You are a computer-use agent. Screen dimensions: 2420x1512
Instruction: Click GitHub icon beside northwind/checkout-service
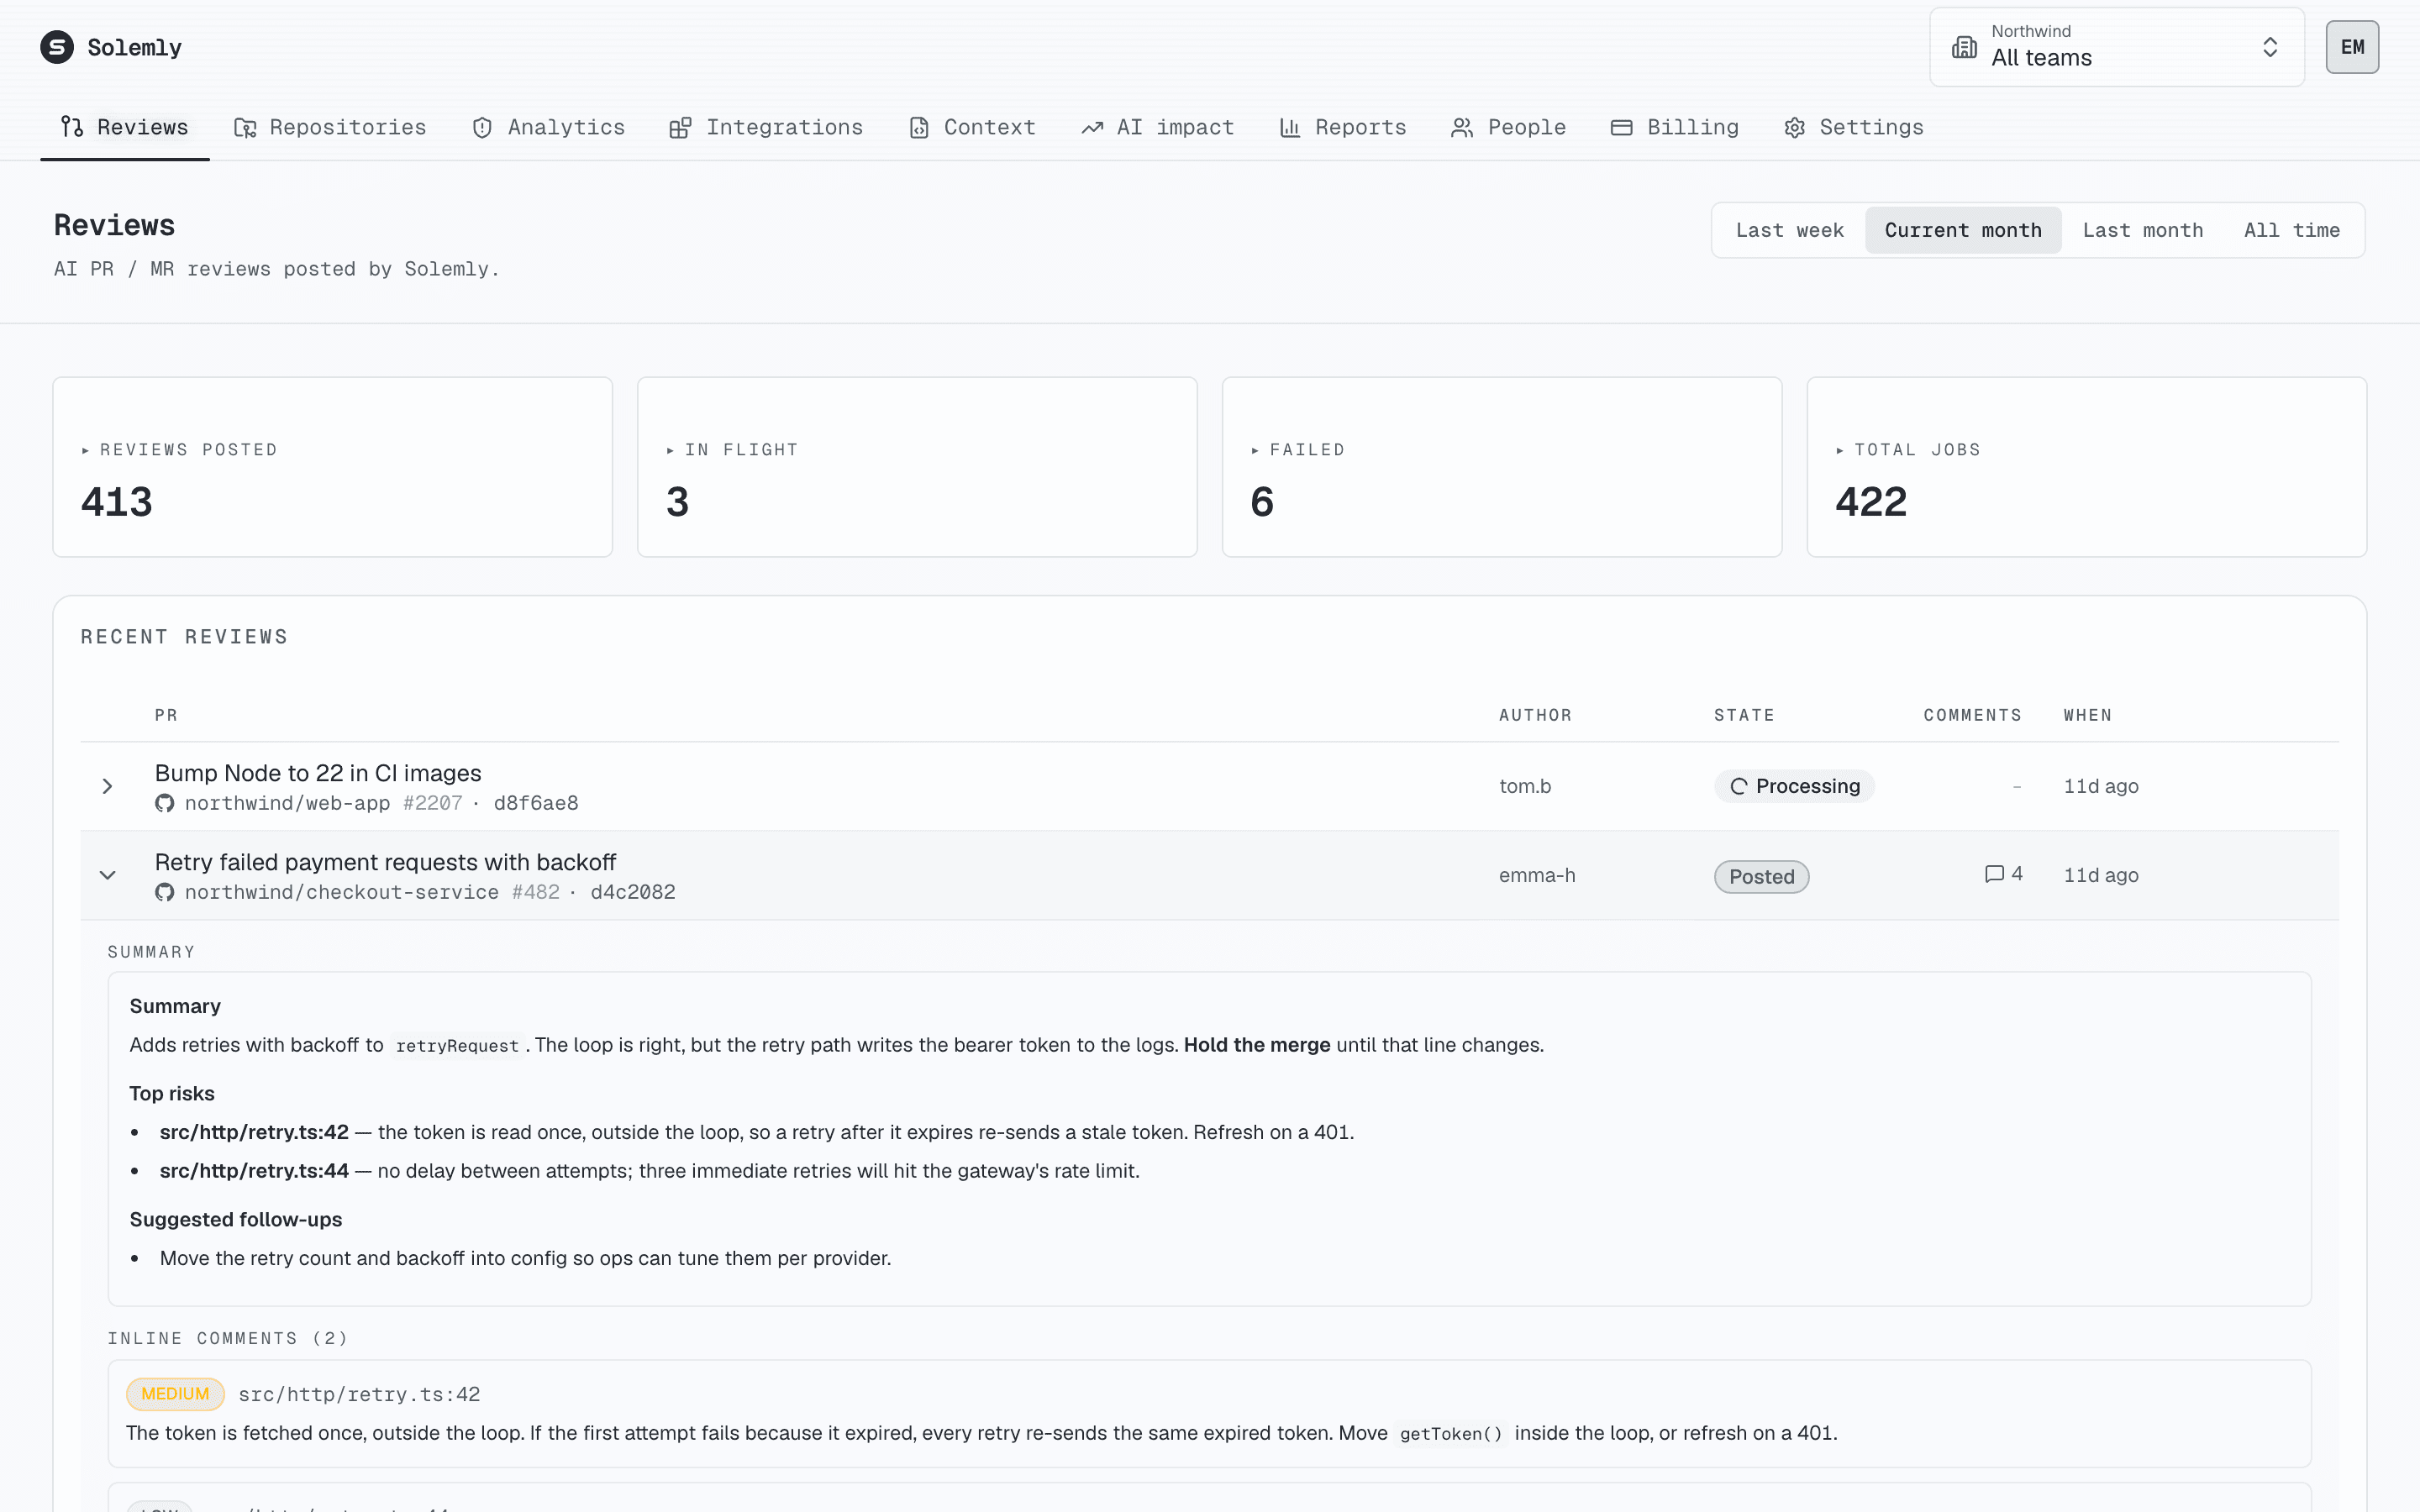tap(165, 892)
